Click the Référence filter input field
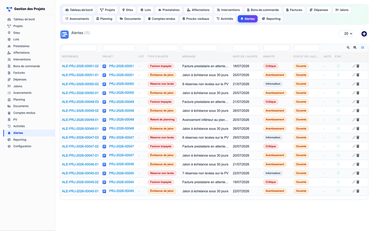 click(x=79, y=48)
